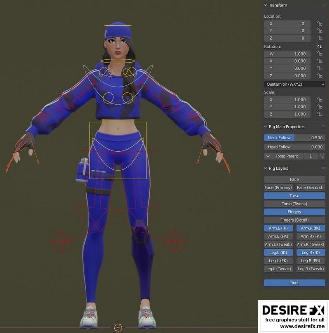The image size is (329, 333).
Task: Click the Root button
Action: pyautogui.click(x=294, y=283)
